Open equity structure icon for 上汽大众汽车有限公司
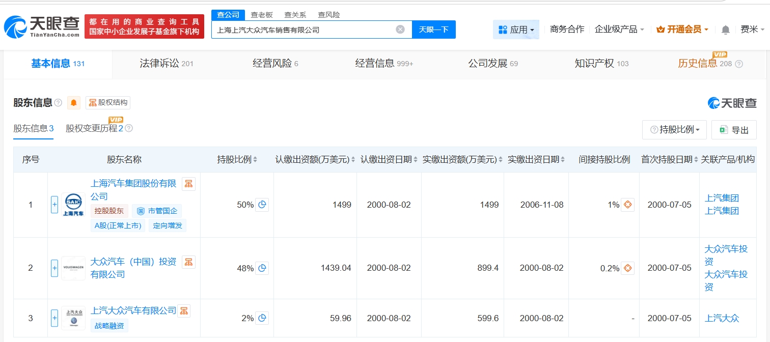The image size is (770, 342). 183,310
